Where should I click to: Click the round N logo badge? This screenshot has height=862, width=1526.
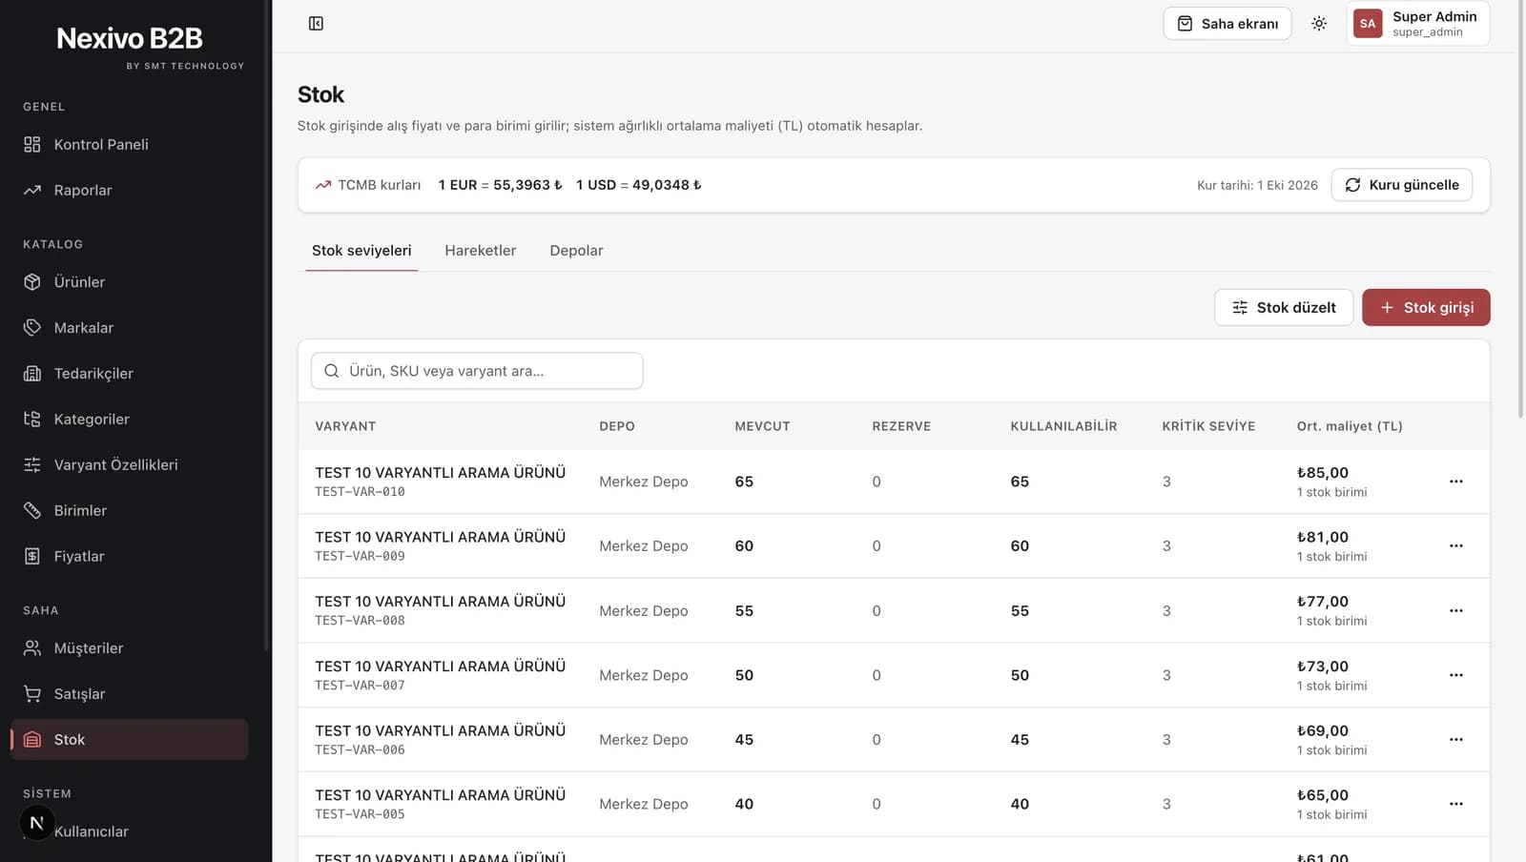coord(37,823)
